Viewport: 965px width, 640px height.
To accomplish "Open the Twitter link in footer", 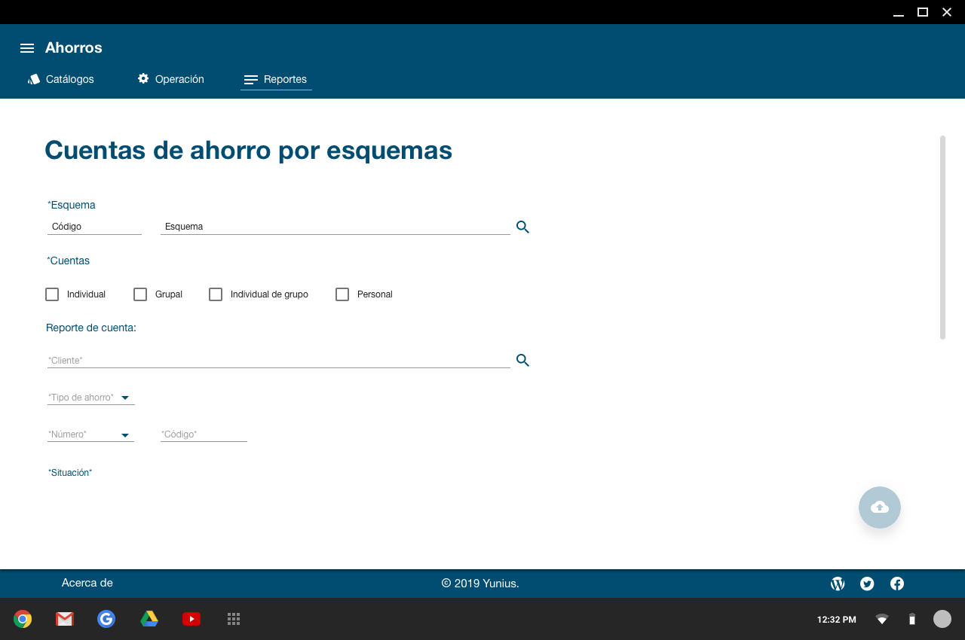I will point(867,584).
